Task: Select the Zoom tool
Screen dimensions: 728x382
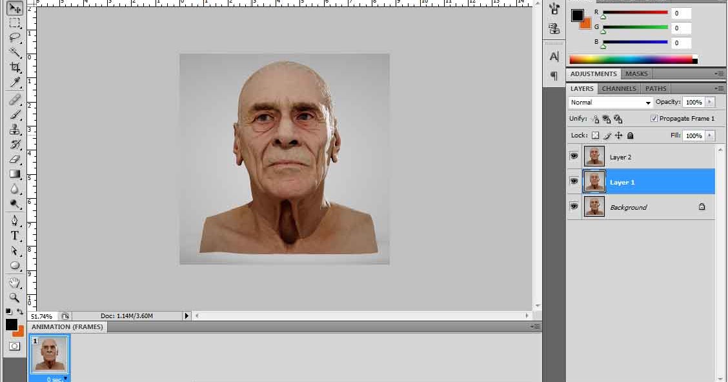Action: pos(15,297)
